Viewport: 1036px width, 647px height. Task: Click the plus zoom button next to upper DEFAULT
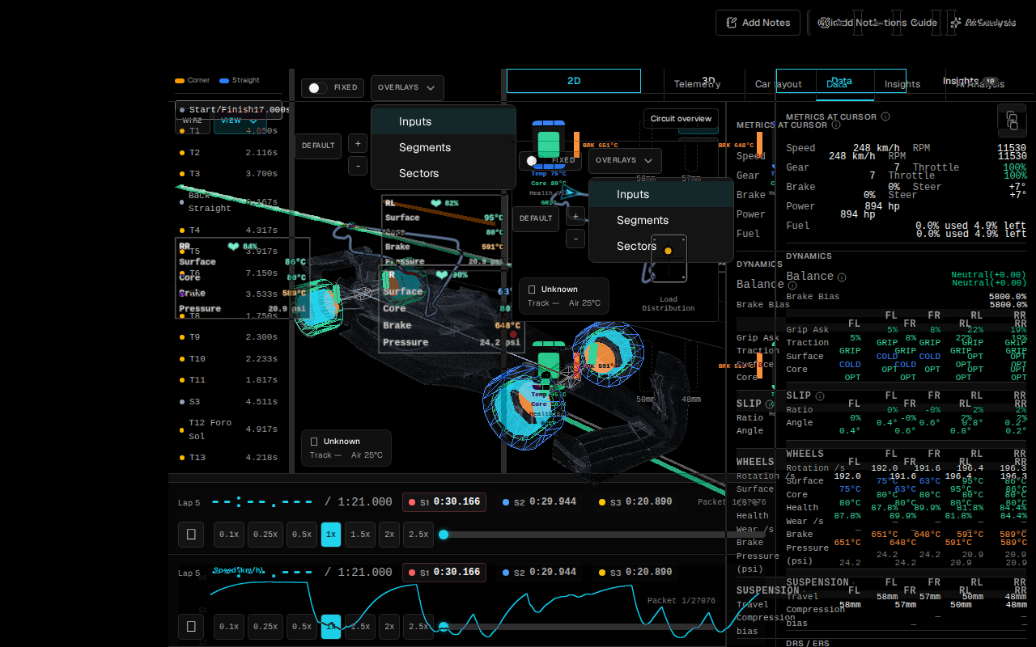(x=358, y=143)
